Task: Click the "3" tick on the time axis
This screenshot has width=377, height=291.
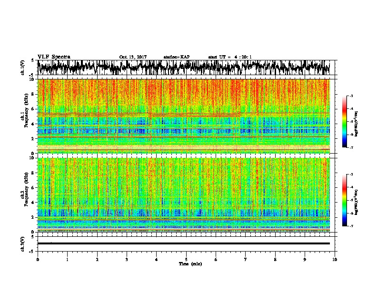Action: coord(127,260)
